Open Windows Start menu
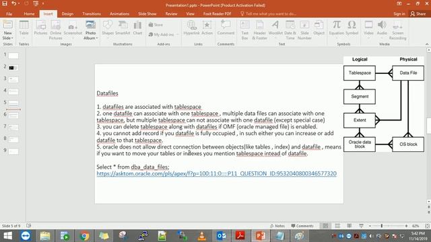431x242 pixels. coord(7,236)
